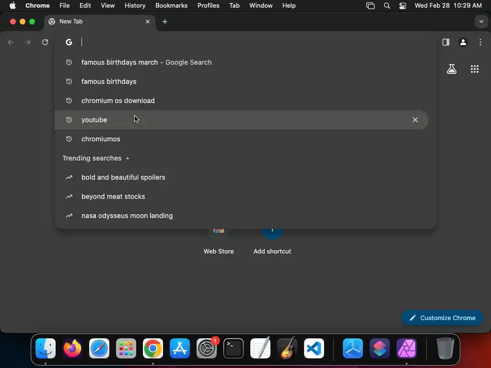Open the profile avatar icon
Viewport: 491px width, 368px height.
[463, 42]
